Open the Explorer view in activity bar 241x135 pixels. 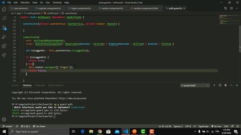pos(4,9)
